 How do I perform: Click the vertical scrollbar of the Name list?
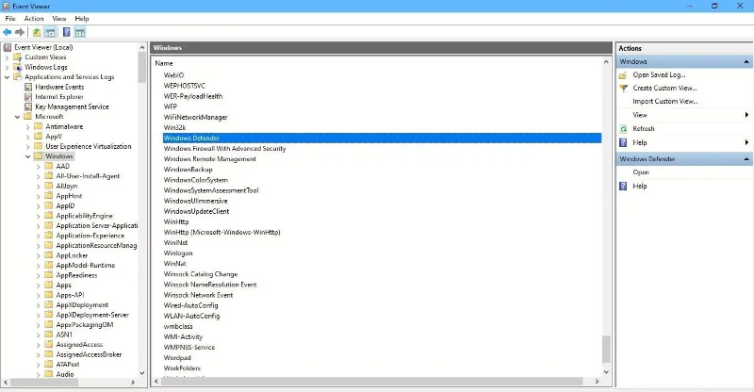click(606, 217)
